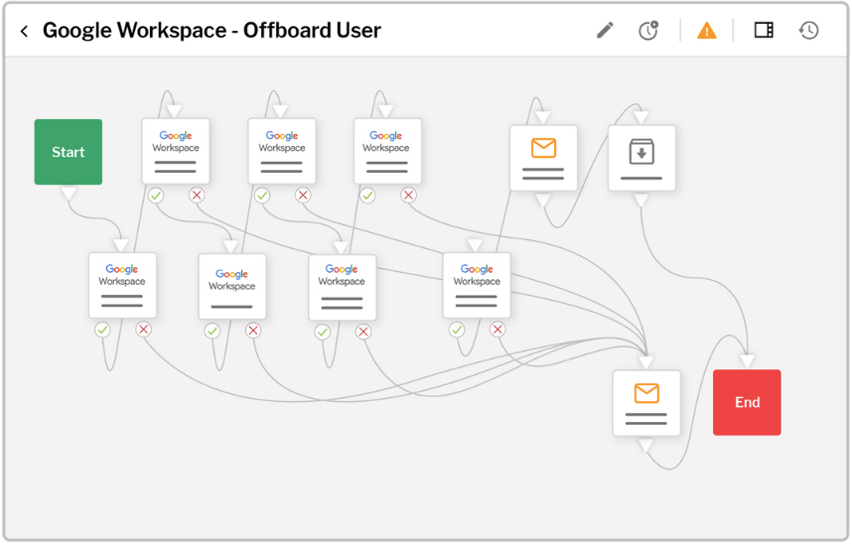Click the success check under leftmost top-row node
Image resolution: width=852 pixels, height=544 pixels.
(156, 196)
